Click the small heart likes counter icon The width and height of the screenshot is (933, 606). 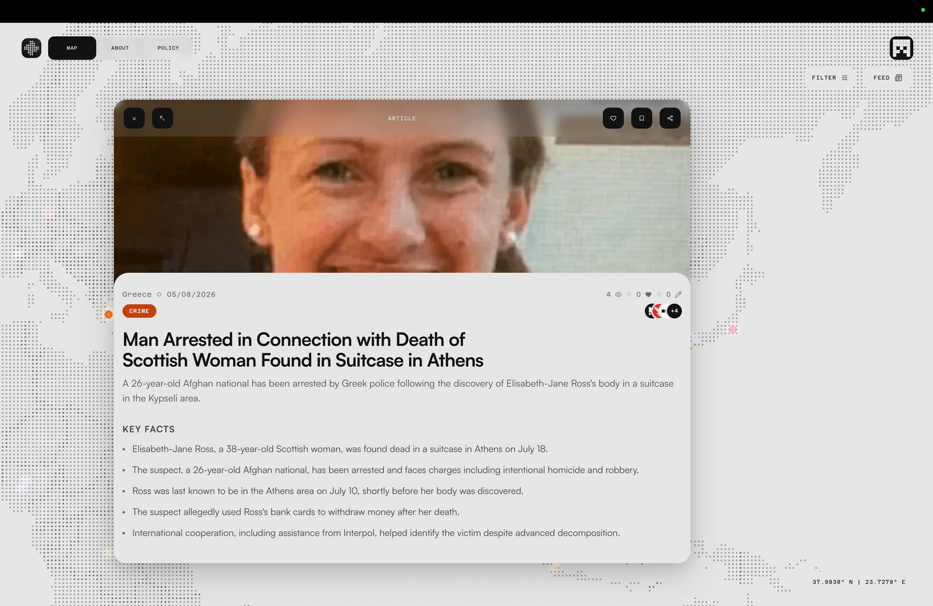pos(648,295)
